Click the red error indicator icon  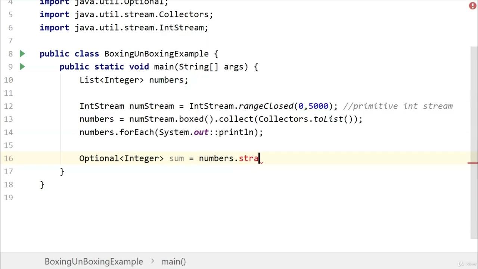point(473,5)
